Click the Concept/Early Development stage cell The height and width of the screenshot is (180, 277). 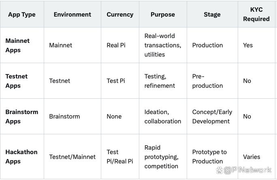(211, 116)
